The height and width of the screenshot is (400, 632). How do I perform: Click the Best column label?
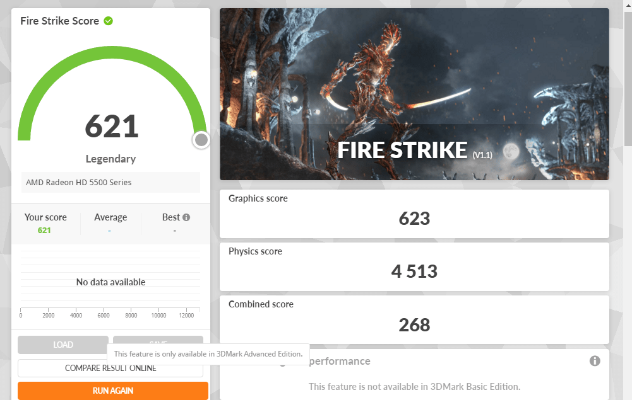click(171, 217)
